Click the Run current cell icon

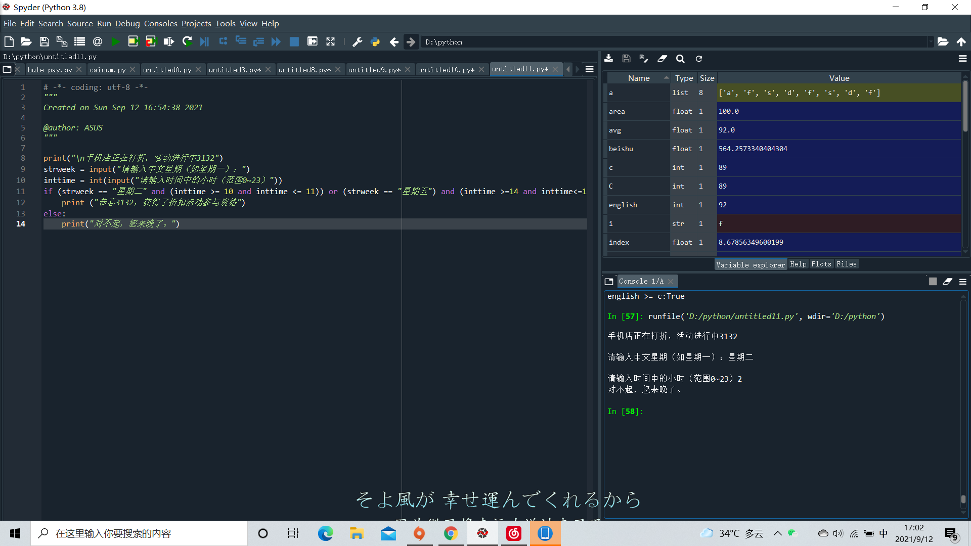[133, 42]
